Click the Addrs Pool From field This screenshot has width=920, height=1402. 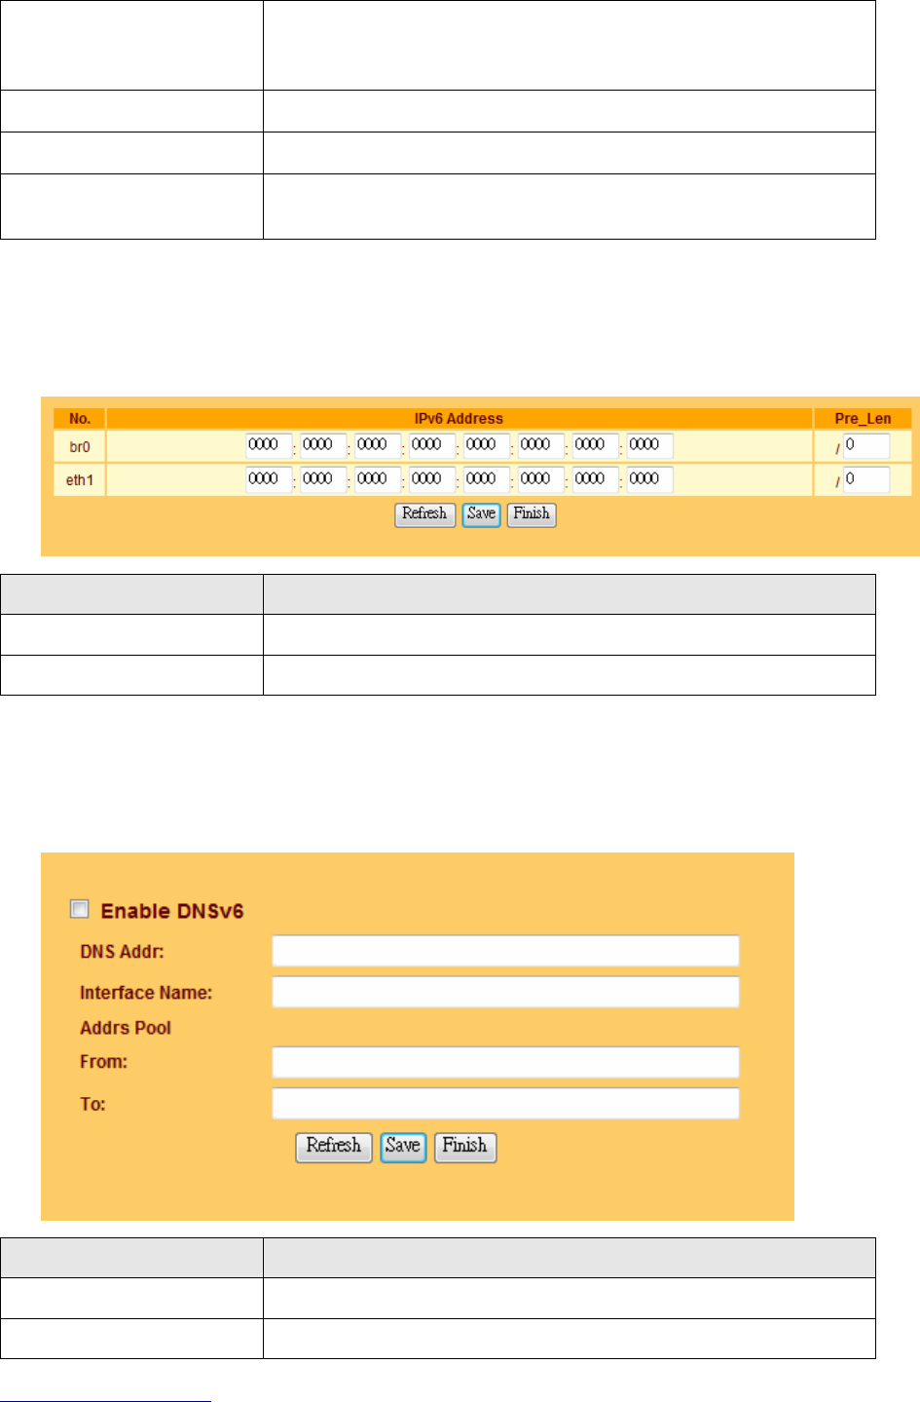point(505,1062)
